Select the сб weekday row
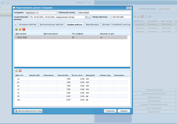The width and height of the screenshot is (177, 124). coord(71,96)
